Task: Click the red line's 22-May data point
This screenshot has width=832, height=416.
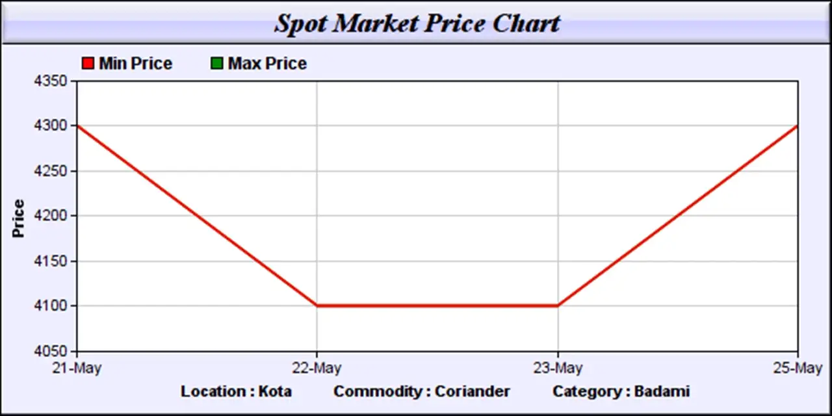Action: click(x=317, y=305)
